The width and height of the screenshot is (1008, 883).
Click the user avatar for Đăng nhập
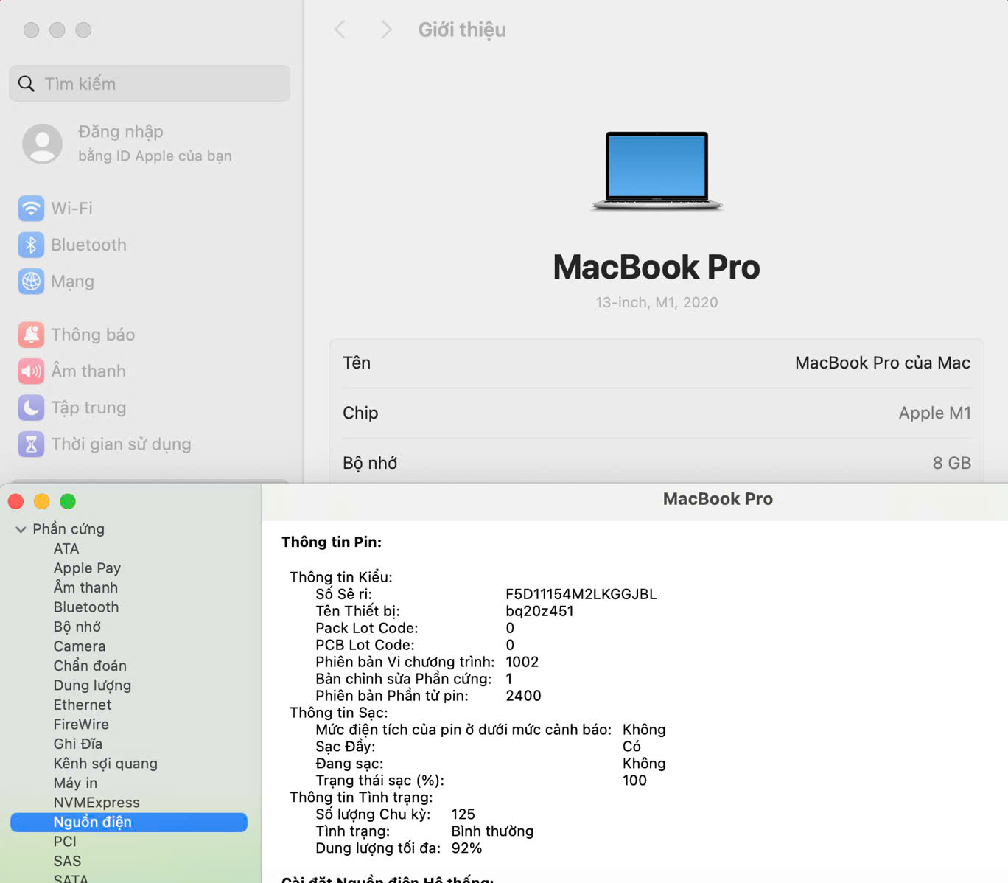click(43, 143)
